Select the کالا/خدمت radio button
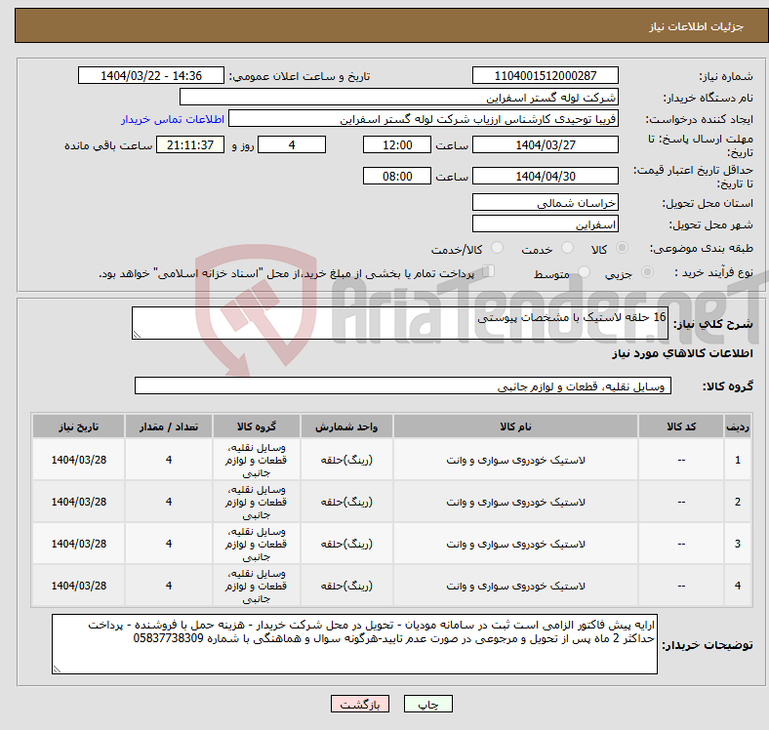The height and width of the screenshot is (730, 769). coord(498,248)
